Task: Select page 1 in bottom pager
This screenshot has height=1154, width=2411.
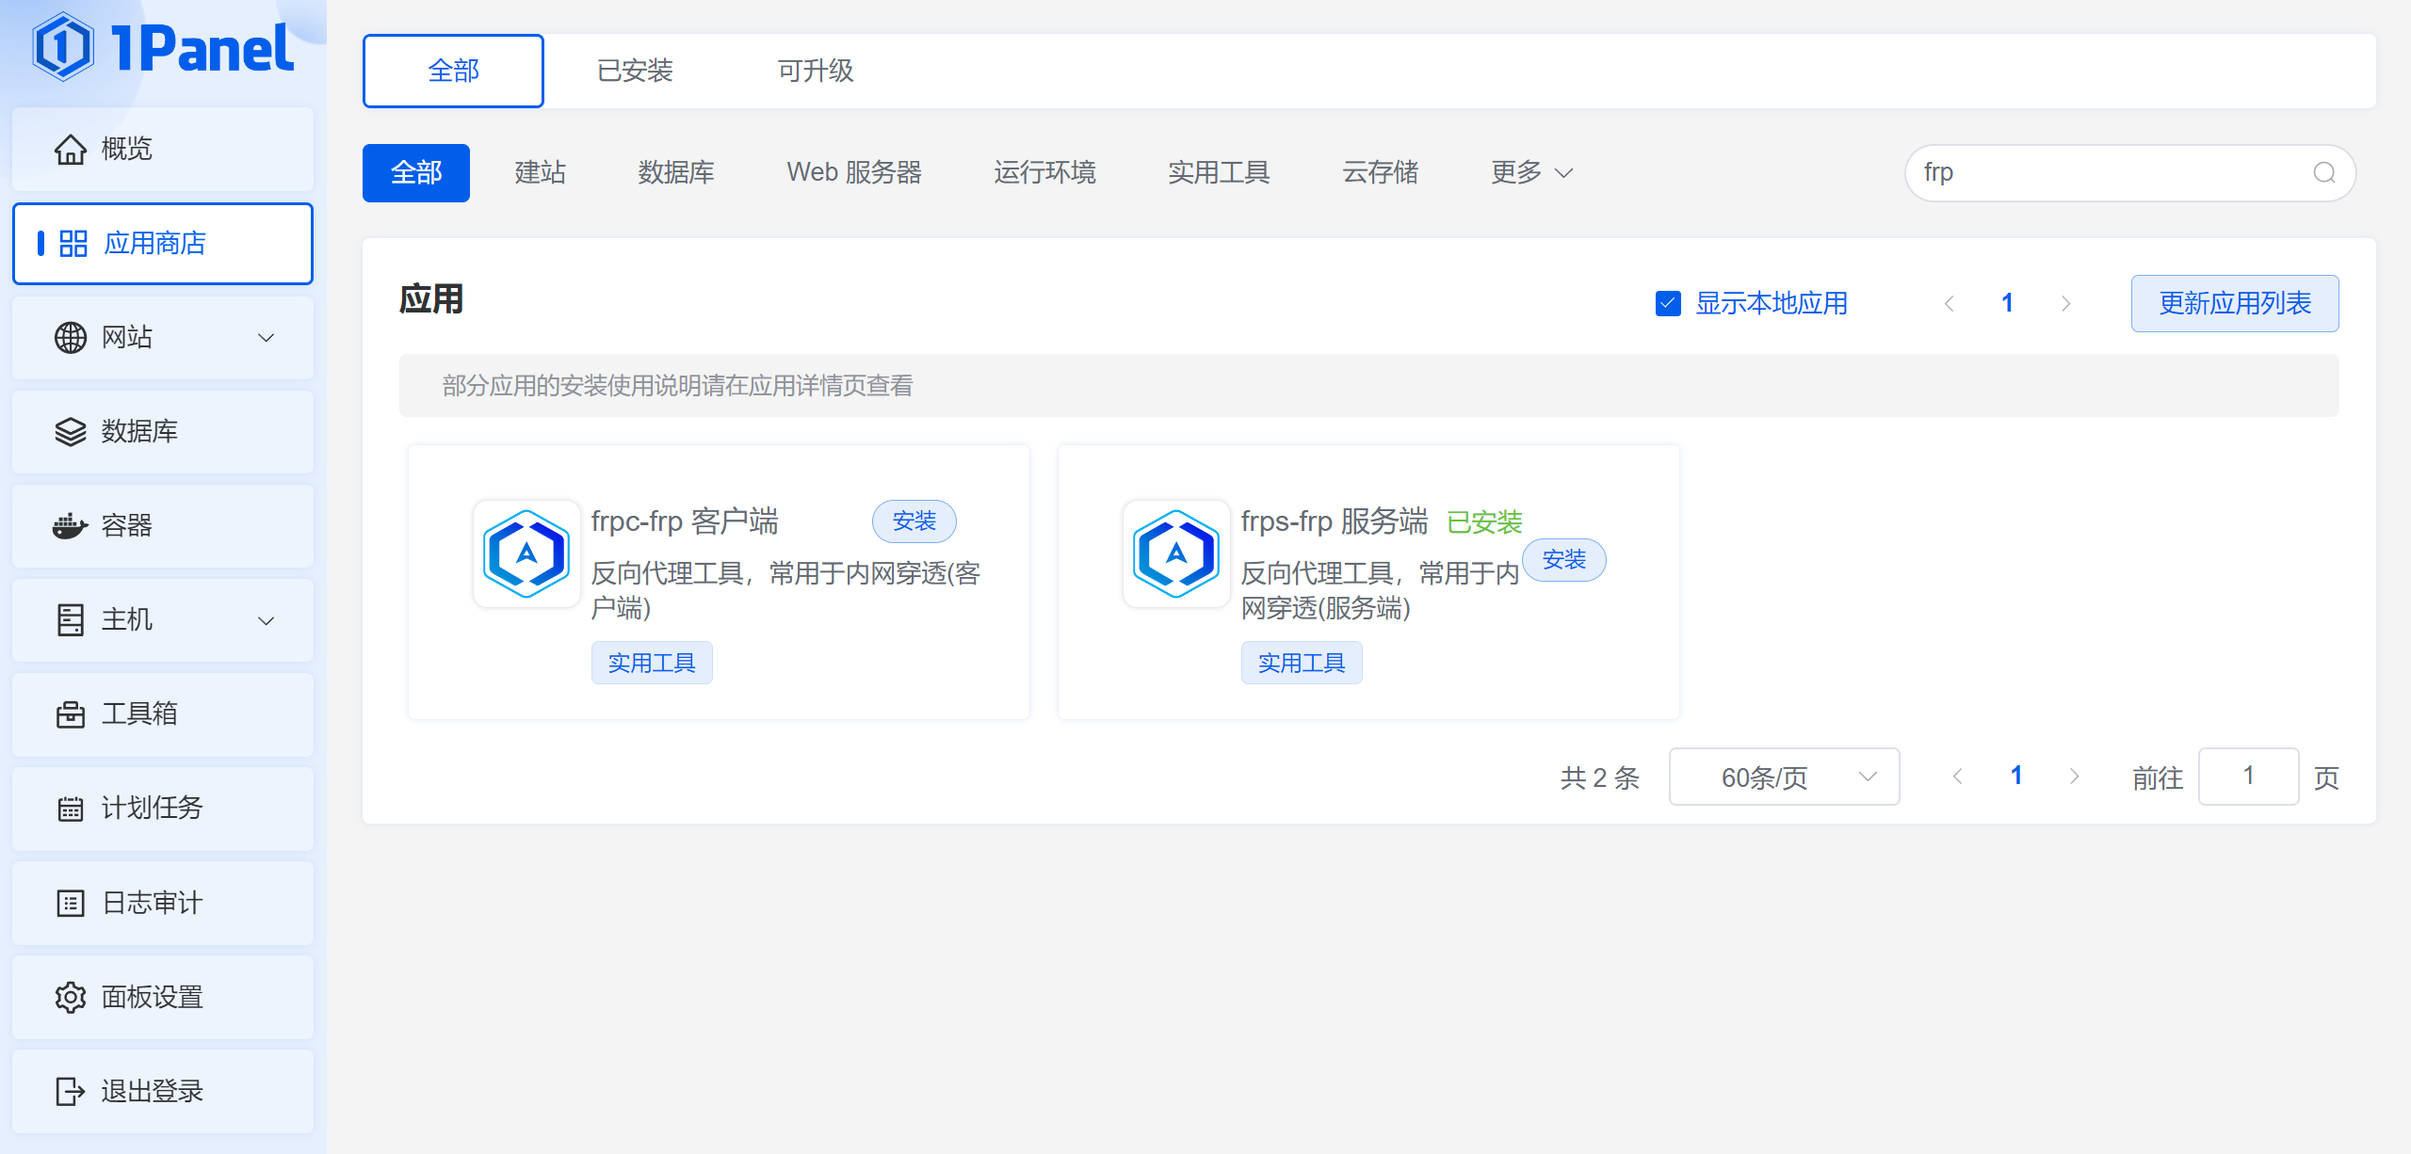Action: [2016, 777]
